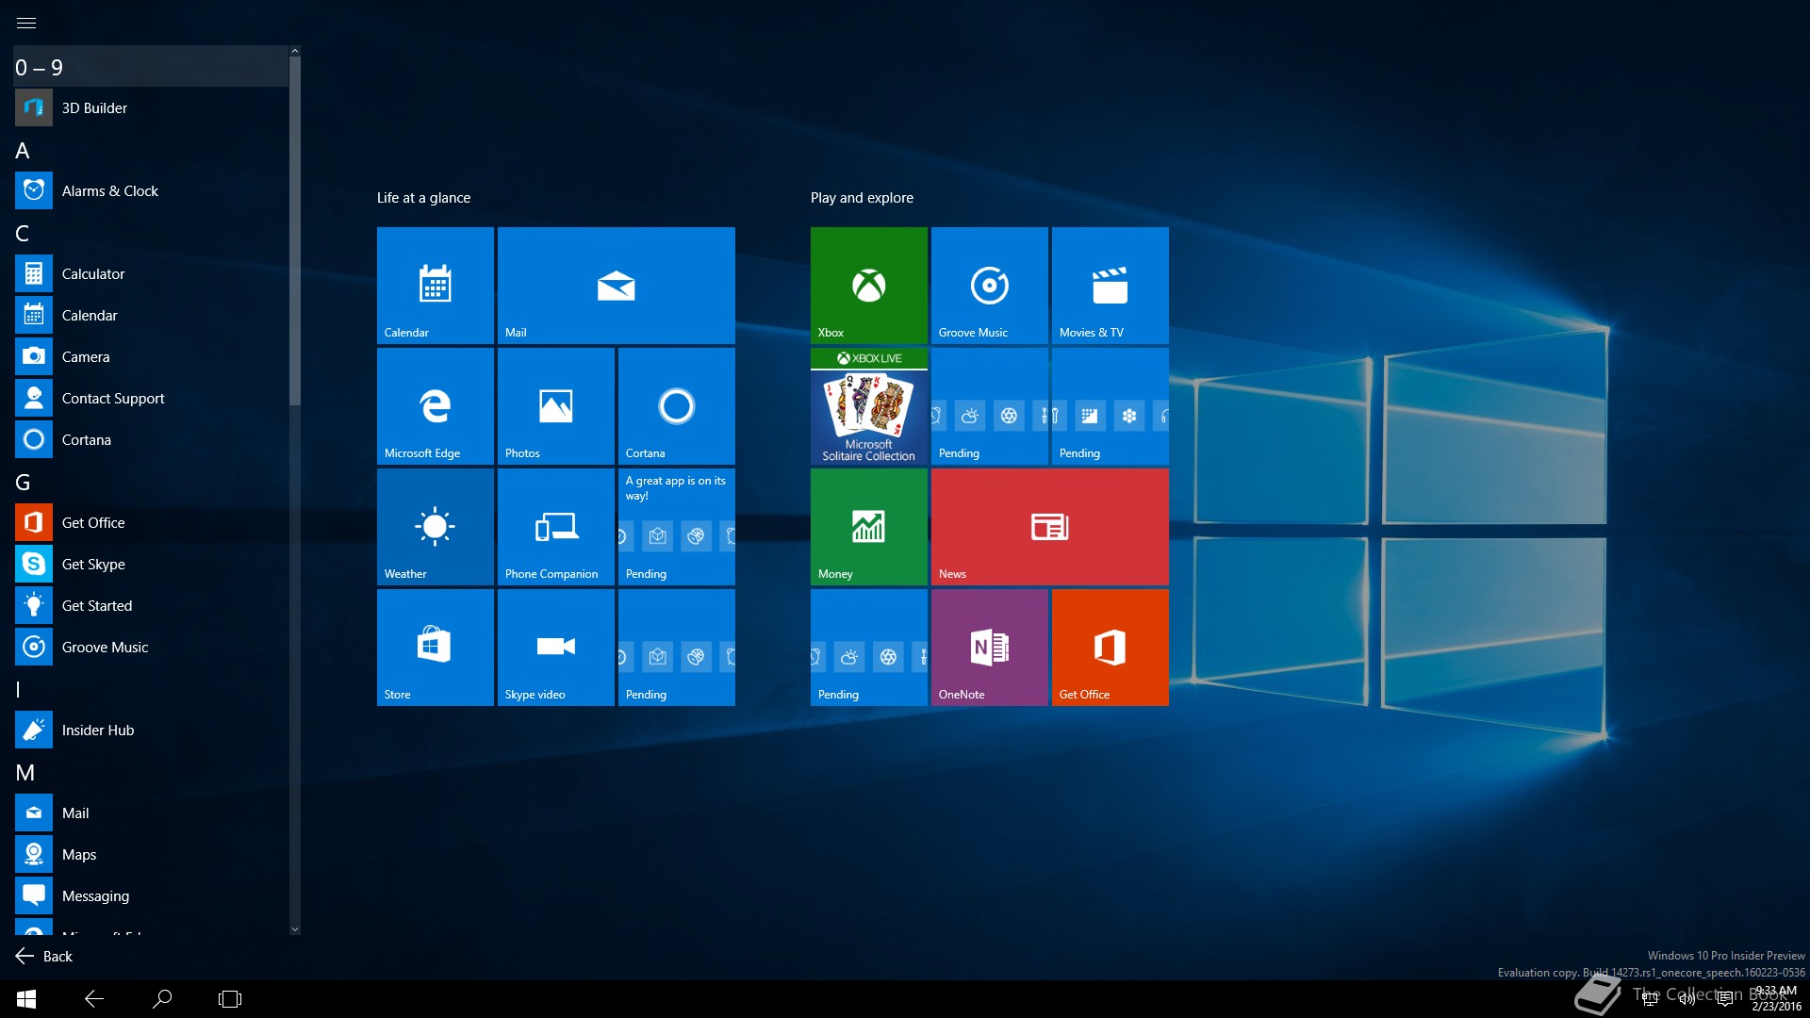Viewport: 1810px width, 1018px height.
Task: Open the Weather tile
Action: [436, 527]
